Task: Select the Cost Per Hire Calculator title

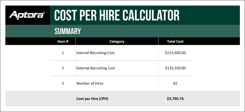Action: [117, 15]
